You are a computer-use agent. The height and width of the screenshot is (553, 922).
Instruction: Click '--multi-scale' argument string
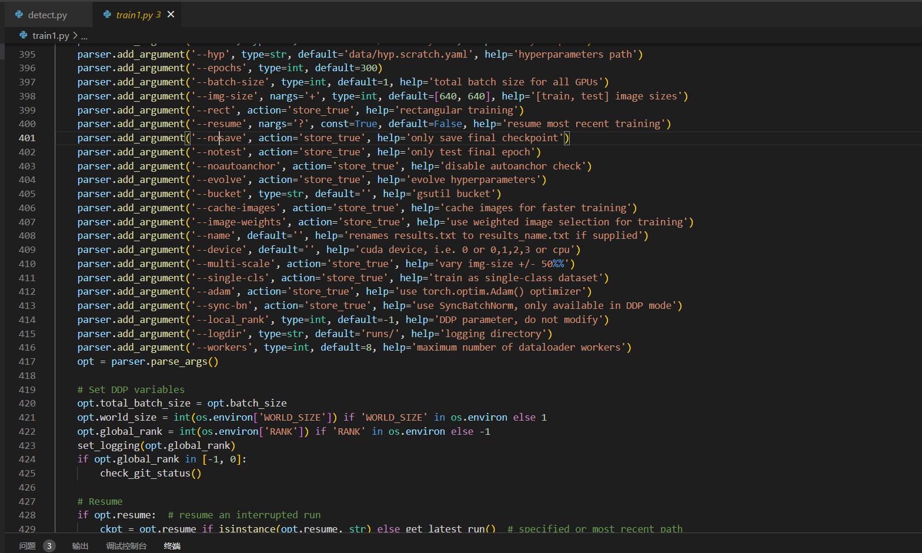coord(233,264)
